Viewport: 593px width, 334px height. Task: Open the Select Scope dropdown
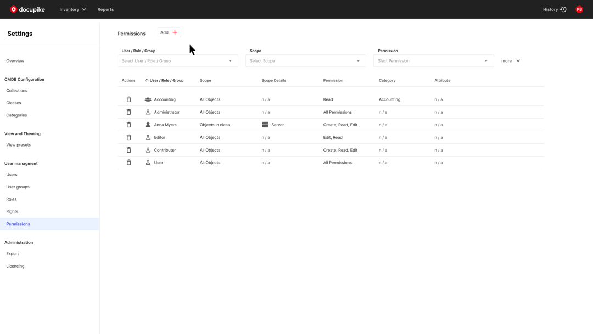click(305, 60)
